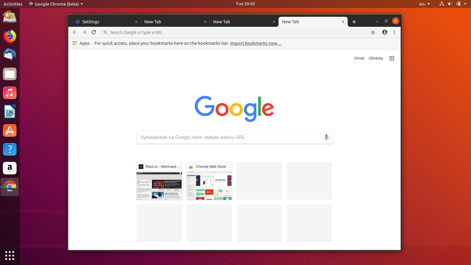Open Ubuntu installer icon in the dock
Image resolution: width=471 pixels, height=265 pixels.
tap(10, 17)
